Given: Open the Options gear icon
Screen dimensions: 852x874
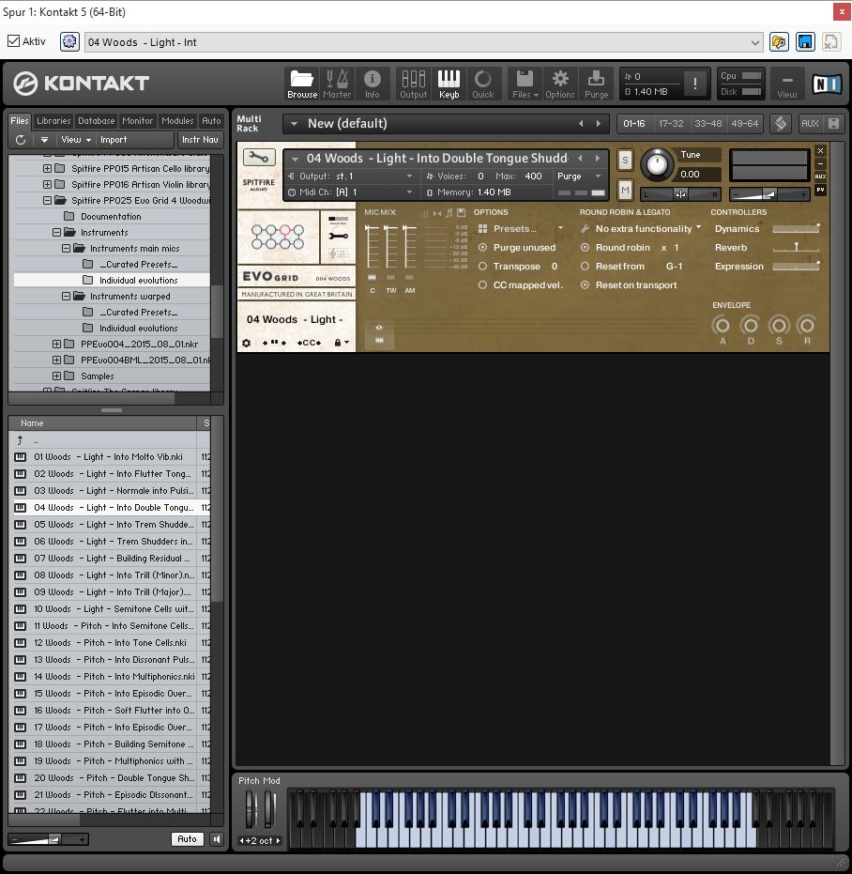Looking at the screenshot, I should tap(560, 84).
